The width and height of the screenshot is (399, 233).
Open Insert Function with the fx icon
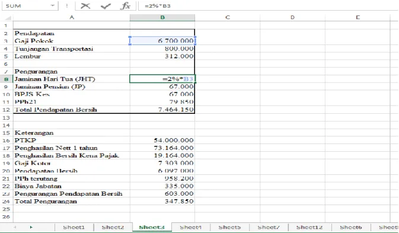pyautogui.click(x=125, y=5)
